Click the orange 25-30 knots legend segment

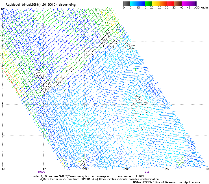(163, 3)
